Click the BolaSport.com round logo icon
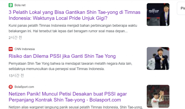185x109 pixels. click(11, 87)
